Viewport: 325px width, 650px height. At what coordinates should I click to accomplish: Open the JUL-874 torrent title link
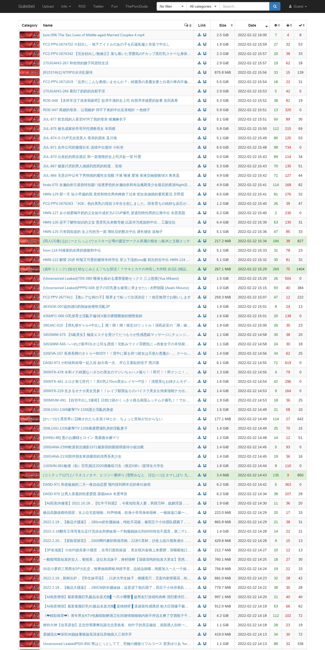click(80, 138)
